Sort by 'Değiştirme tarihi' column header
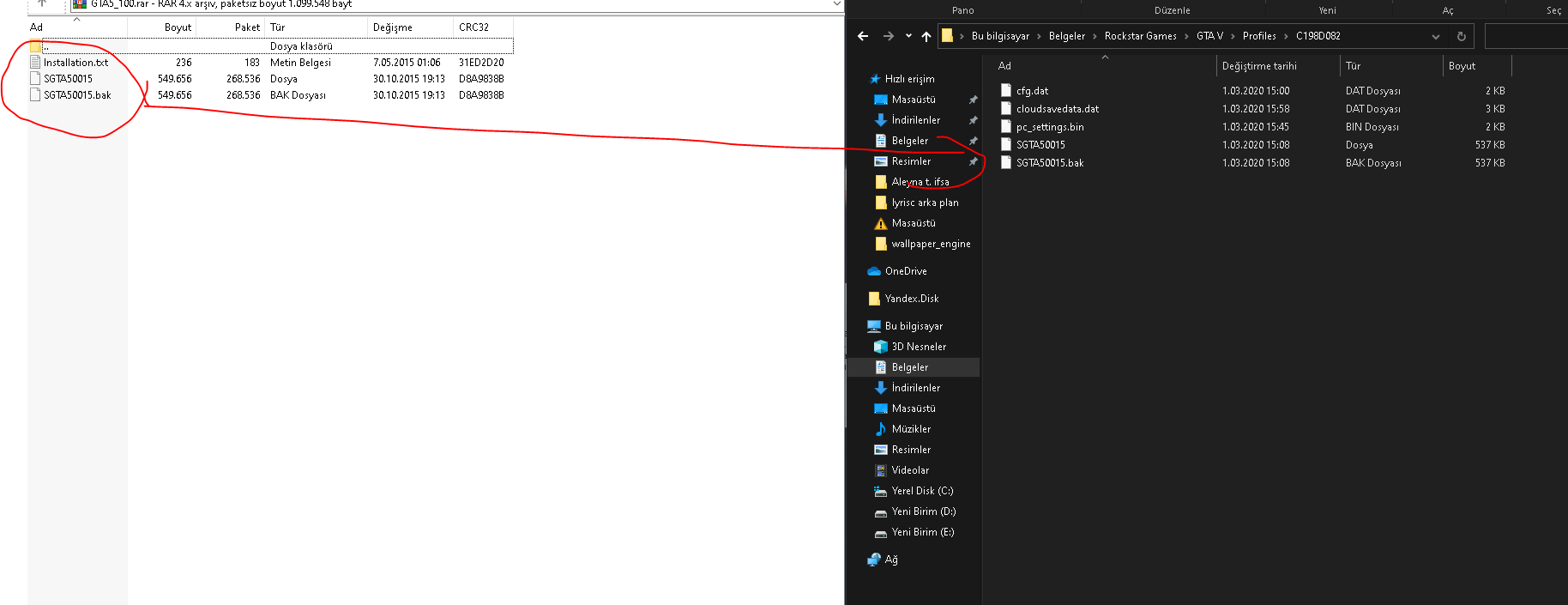This screenshot has width=1568, height=605. click(1259, 66)
